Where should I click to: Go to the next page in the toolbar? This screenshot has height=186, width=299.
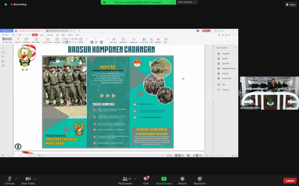click(x=107, y=39)
